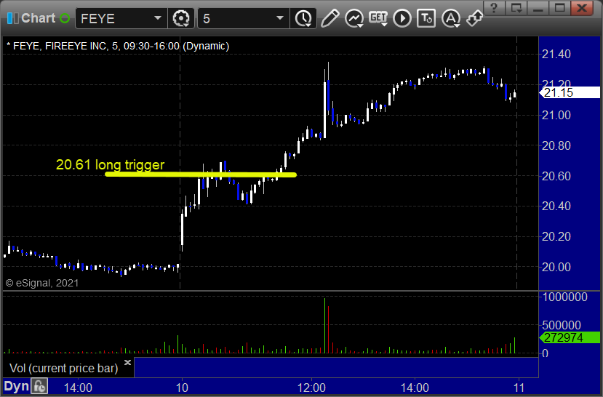Click the 20.80 price axis label
The width and height of the screenshot is (603, 397).
click(556, 145)
